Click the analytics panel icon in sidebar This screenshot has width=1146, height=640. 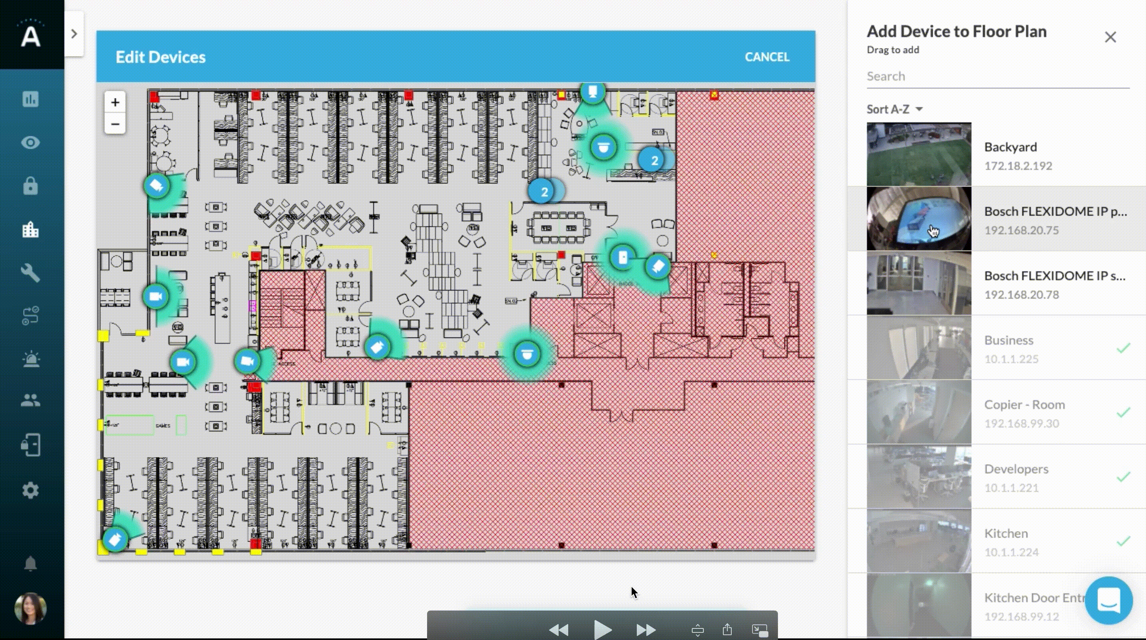(32, 98)
